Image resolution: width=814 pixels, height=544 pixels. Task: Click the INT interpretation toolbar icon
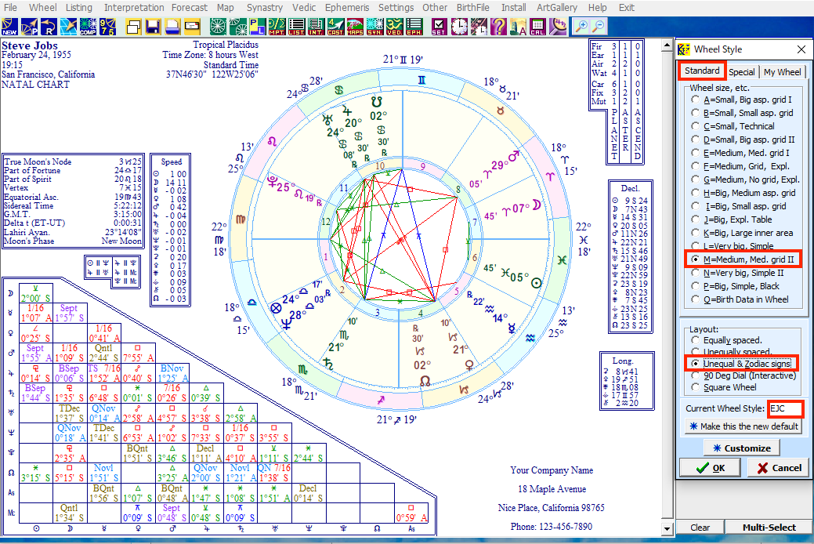click(316, 27)
